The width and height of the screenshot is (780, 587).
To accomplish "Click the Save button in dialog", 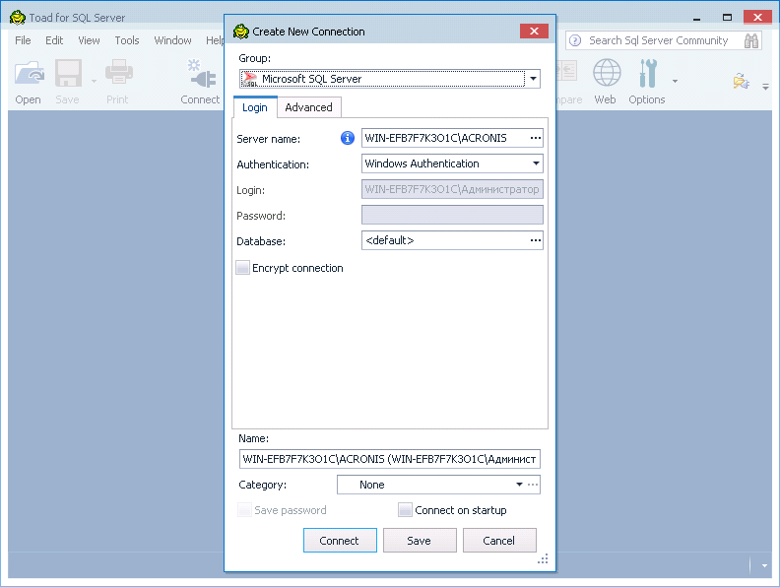I will tap(420, 541).
